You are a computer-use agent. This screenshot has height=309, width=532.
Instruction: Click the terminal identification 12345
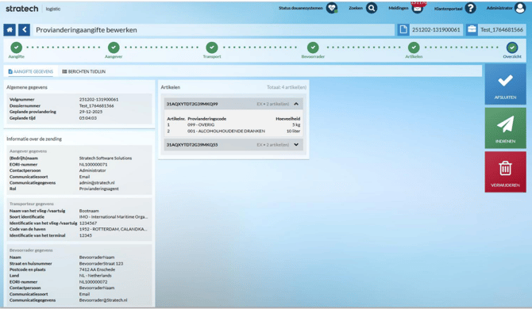86,235
